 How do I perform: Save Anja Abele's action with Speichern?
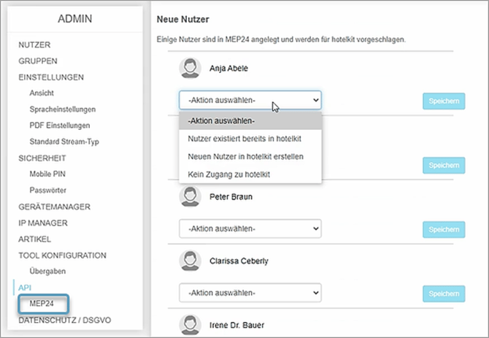coord(444,101)
